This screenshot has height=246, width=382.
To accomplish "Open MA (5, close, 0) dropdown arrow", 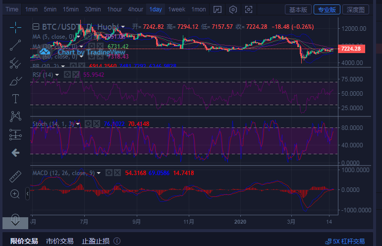I will 78,37.
